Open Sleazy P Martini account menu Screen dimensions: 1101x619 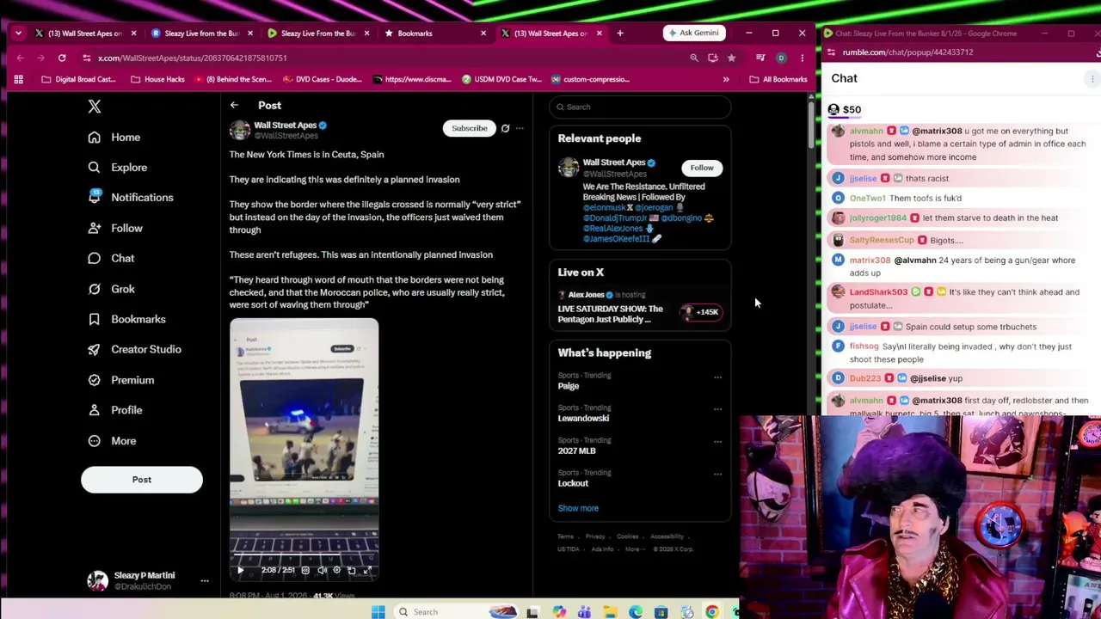(147, 581)
